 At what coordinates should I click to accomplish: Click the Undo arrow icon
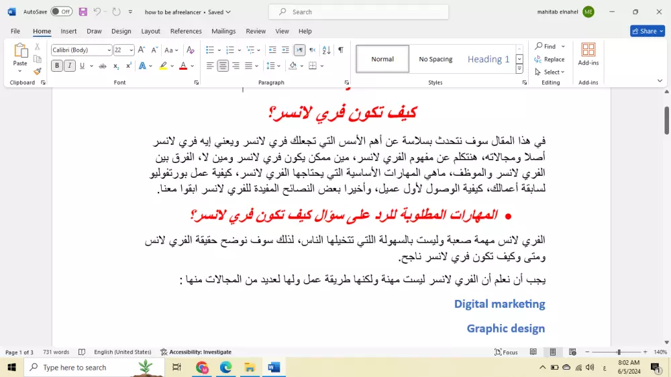[x=97, y=12]
